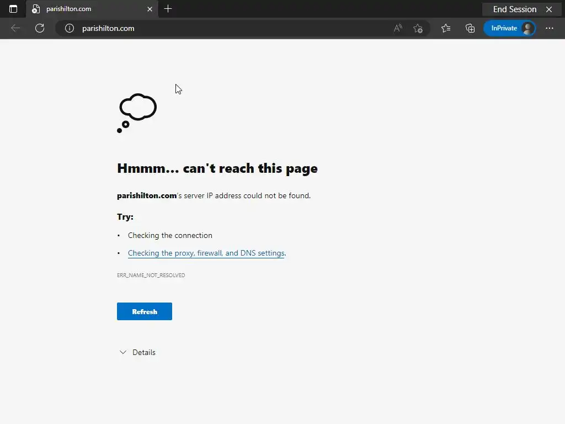The height and width of the screenshot is (424, 565).
Task: Open the Collections icon
Action: tap(470, 28)
